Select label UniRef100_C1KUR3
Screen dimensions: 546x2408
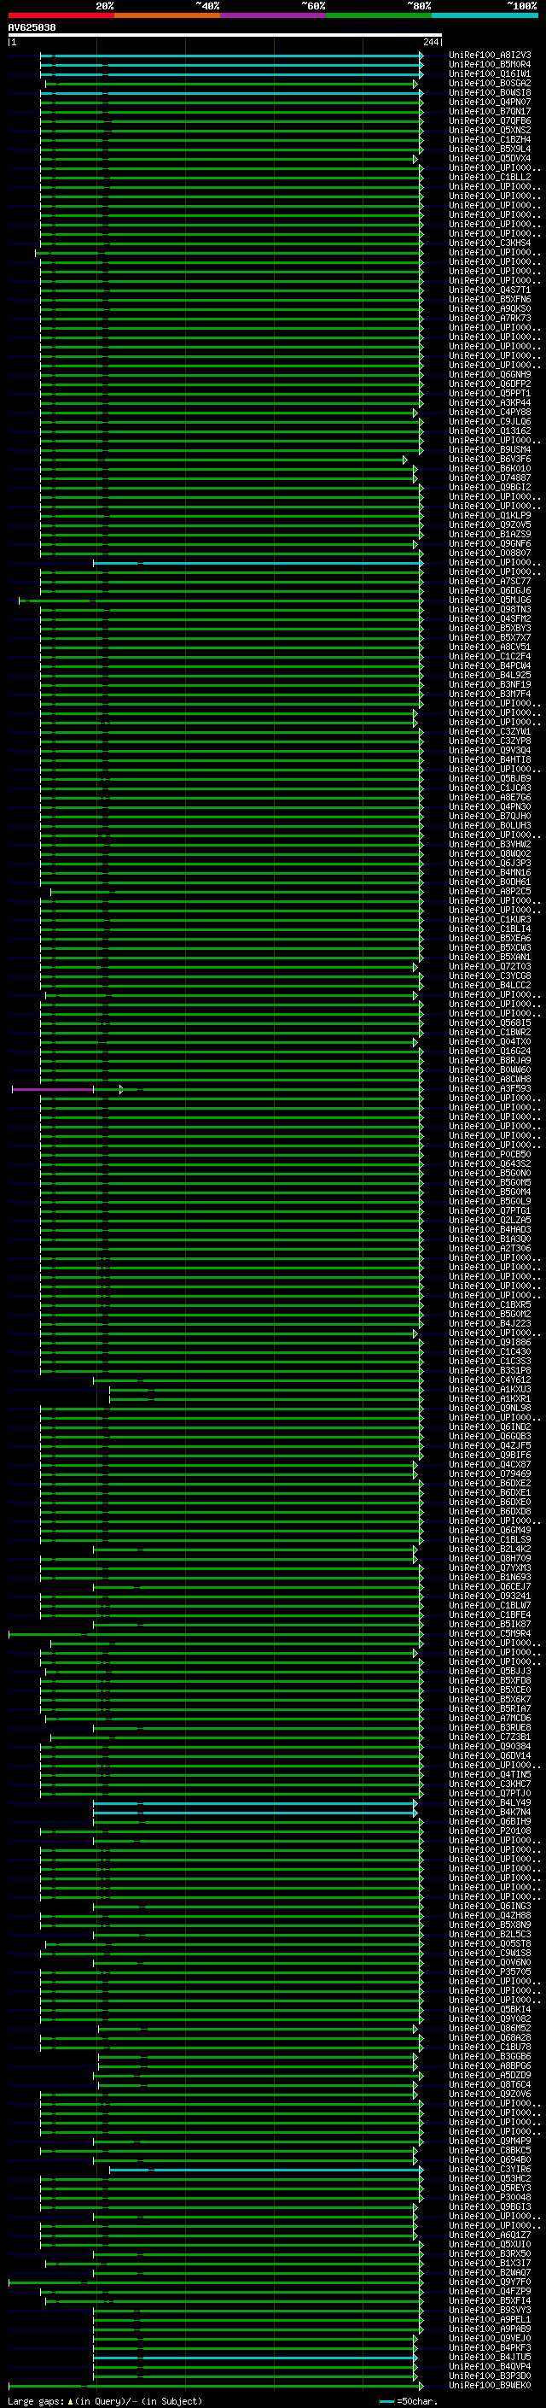point(490,920)
